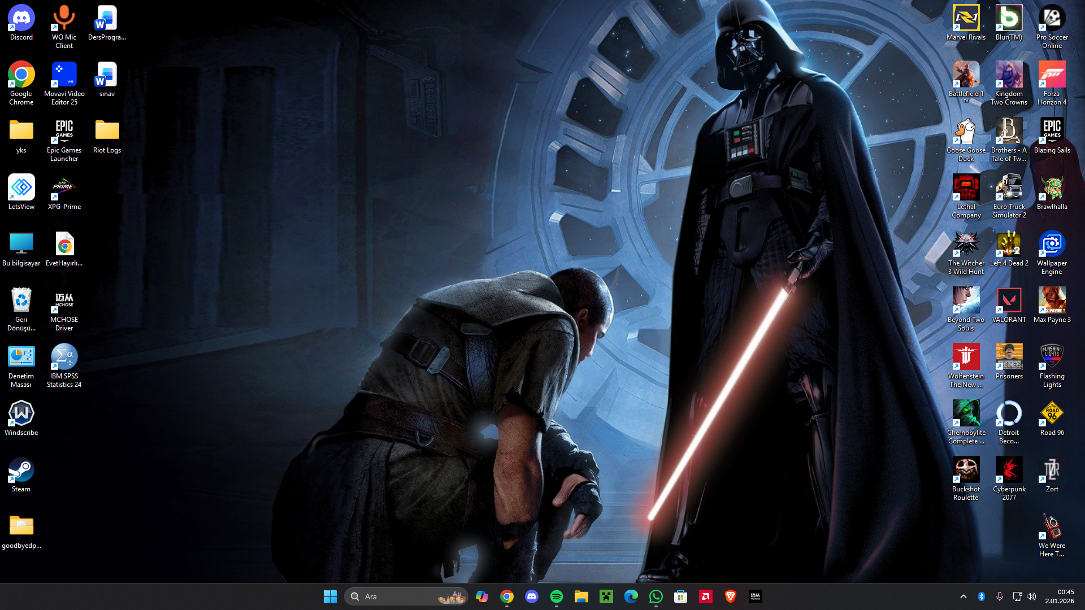Viewport: 1085px width, 610px height.
Task: Open the Discord desktop shortcut
Action: [x=21, y=23]
